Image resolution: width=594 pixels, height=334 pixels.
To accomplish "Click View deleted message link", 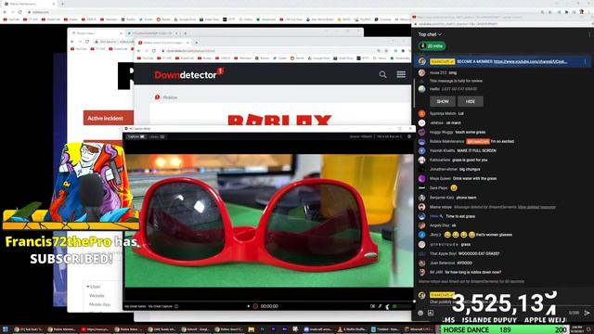I will click(536, 207).
